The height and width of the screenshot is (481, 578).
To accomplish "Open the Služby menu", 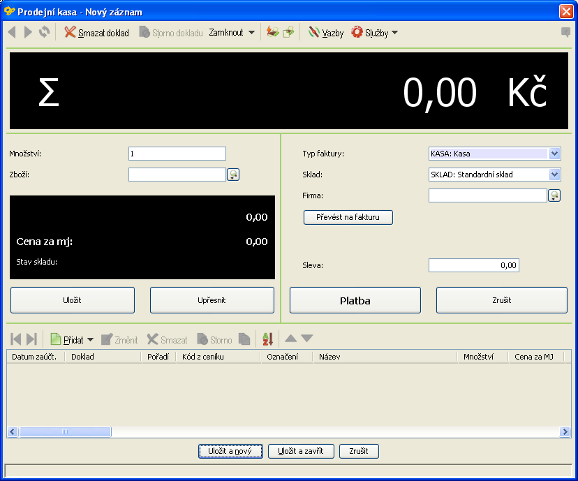I will [x=375, y=32].
